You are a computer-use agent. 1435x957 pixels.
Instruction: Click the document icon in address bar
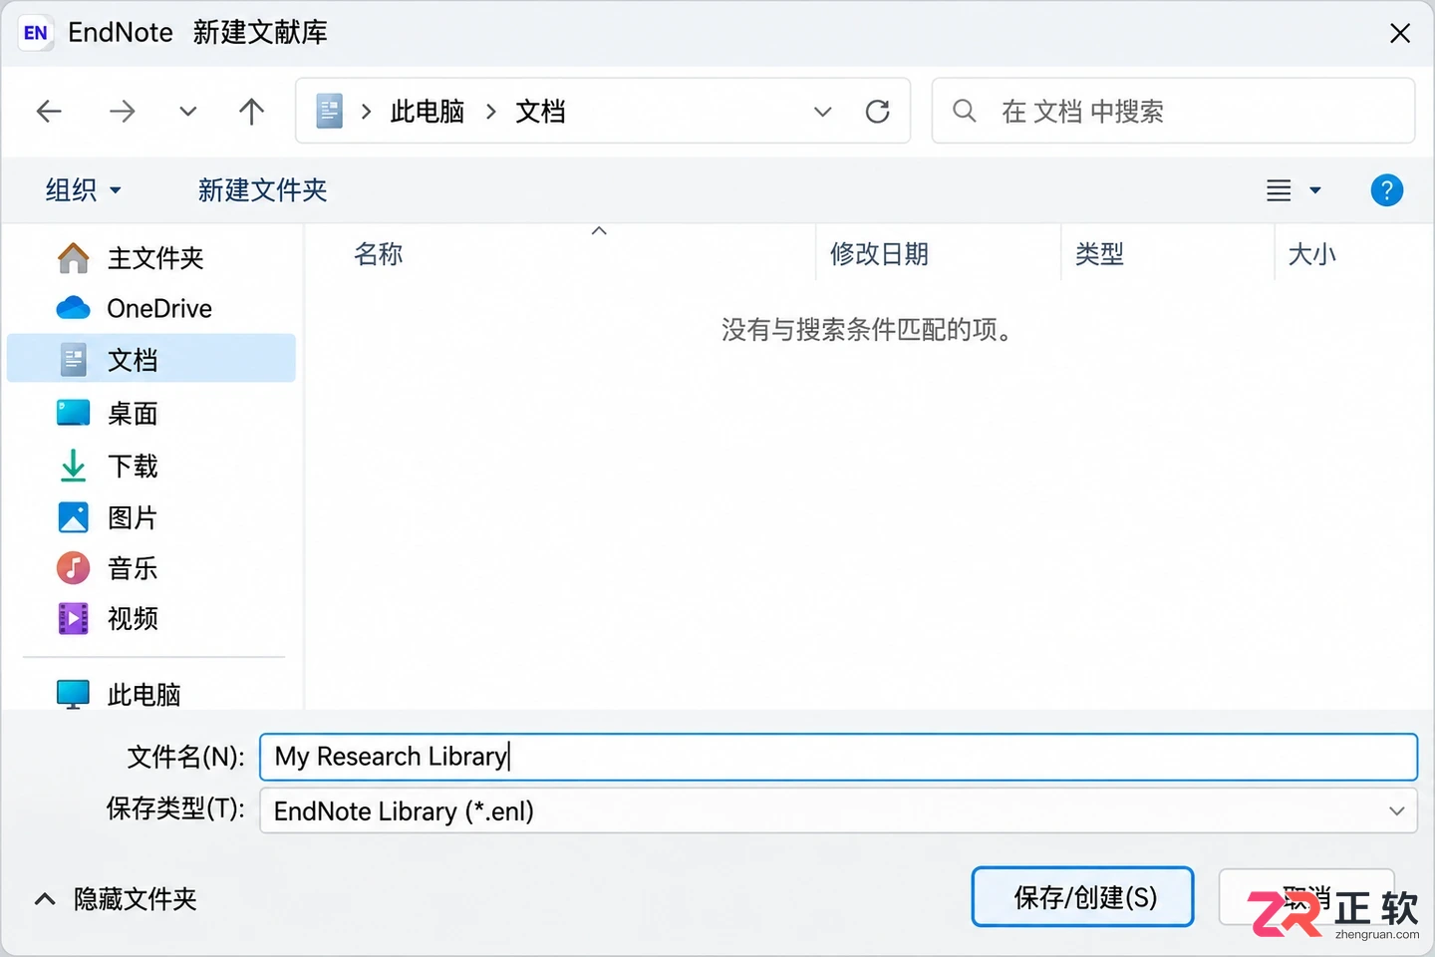329,111
